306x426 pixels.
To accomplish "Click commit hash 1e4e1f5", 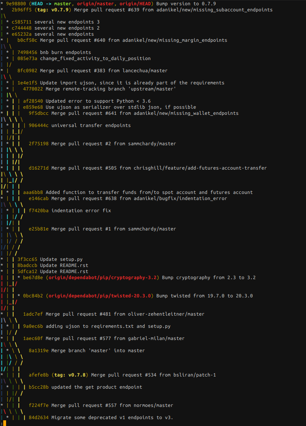I will [x=28, y=83].
